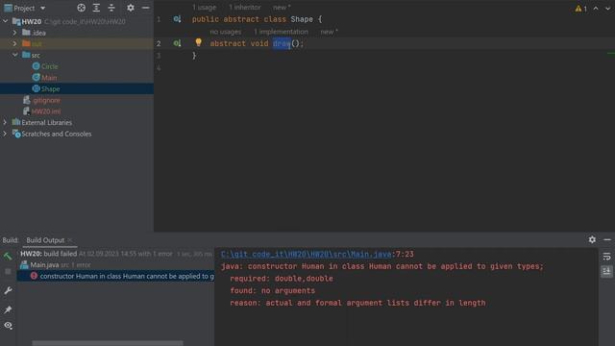Expand the .idea folder

(x=15, y=33)
